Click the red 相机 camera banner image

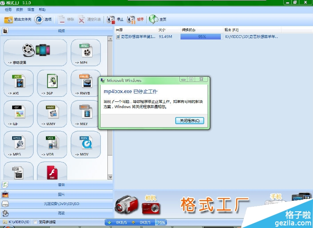[x=151, y=208]
